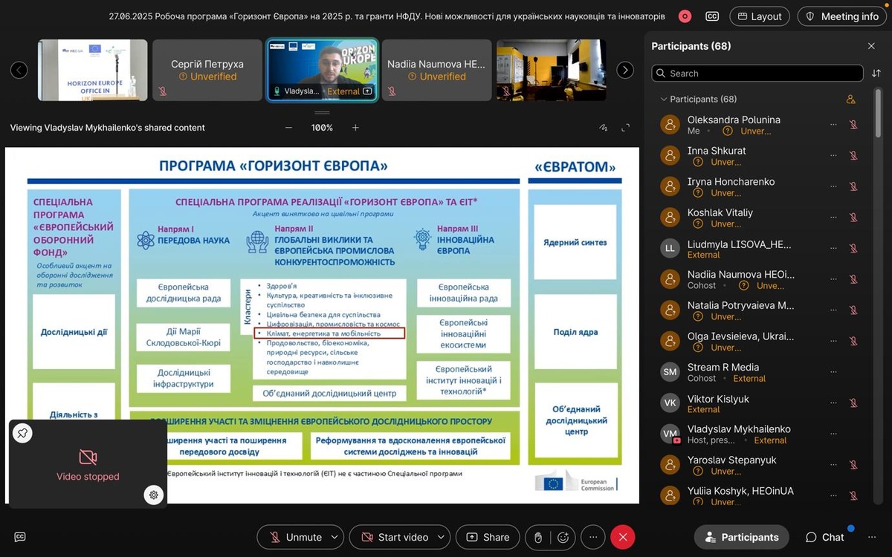The image size is (892, 557).
Task: Click Nadiia Naumova's muted mic in participant list
Action: pyautogui.click(x=853, y=279)
